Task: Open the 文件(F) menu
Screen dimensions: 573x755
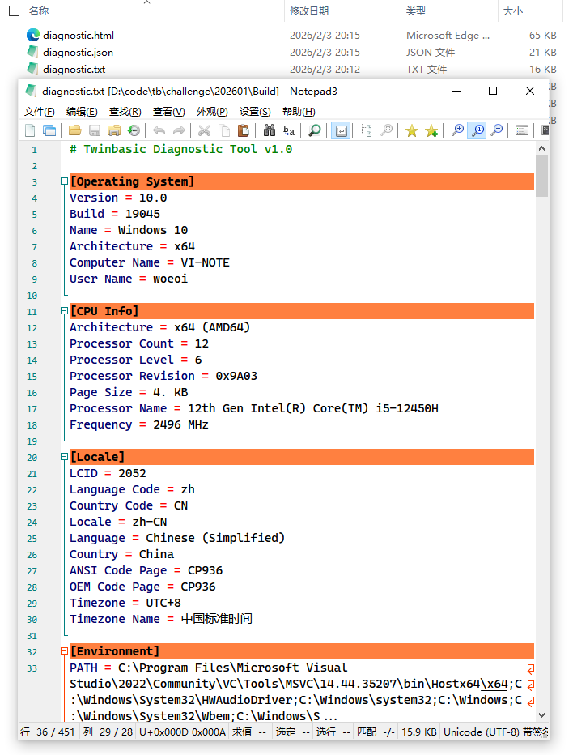Action: coord(39,112)
